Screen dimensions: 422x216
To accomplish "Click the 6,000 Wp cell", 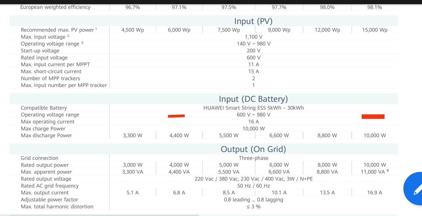I will pyautogui.click(x=179, y=30).
